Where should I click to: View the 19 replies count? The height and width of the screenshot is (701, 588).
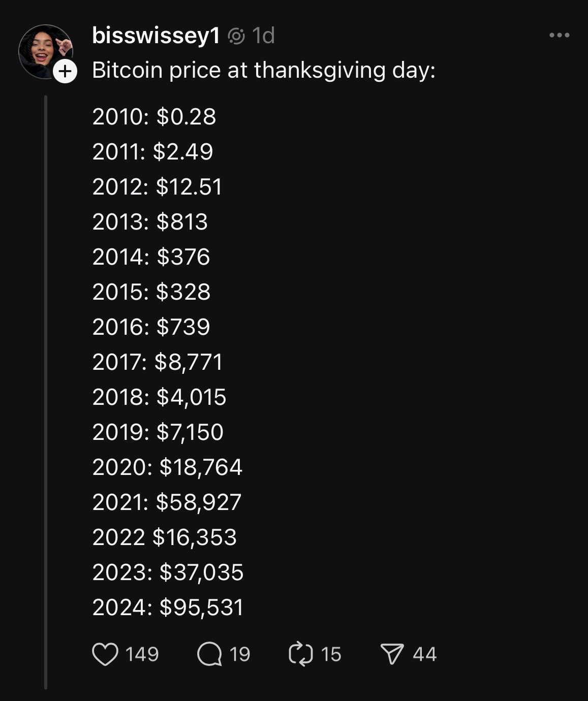tap(239, 654)
